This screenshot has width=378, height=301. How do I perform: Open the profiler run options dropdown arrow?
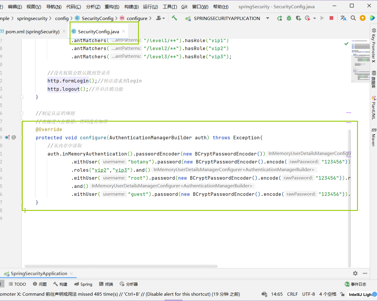coord(315,18)
